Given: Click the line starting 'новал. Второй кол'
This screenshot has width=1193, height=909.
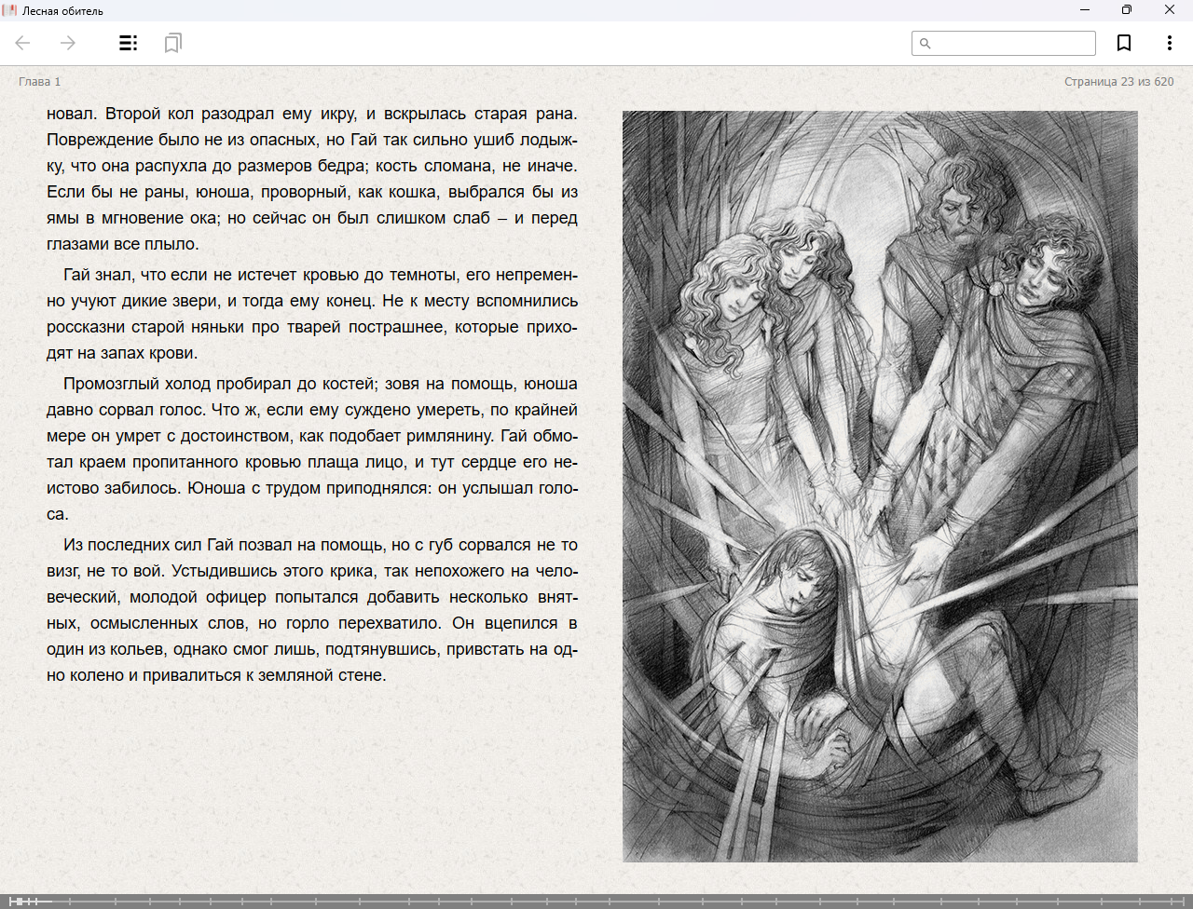Looking at the screenshot, I should click(312, 114).
